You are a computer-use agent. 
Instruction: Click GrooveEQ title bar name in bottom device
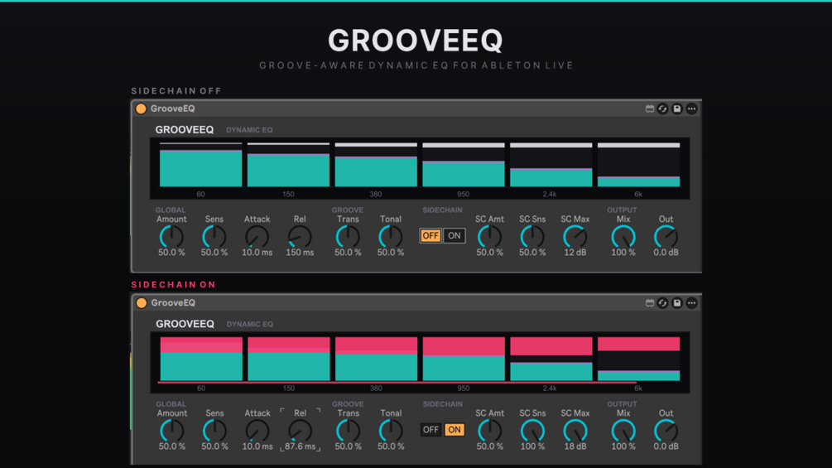tap(173, 303)
